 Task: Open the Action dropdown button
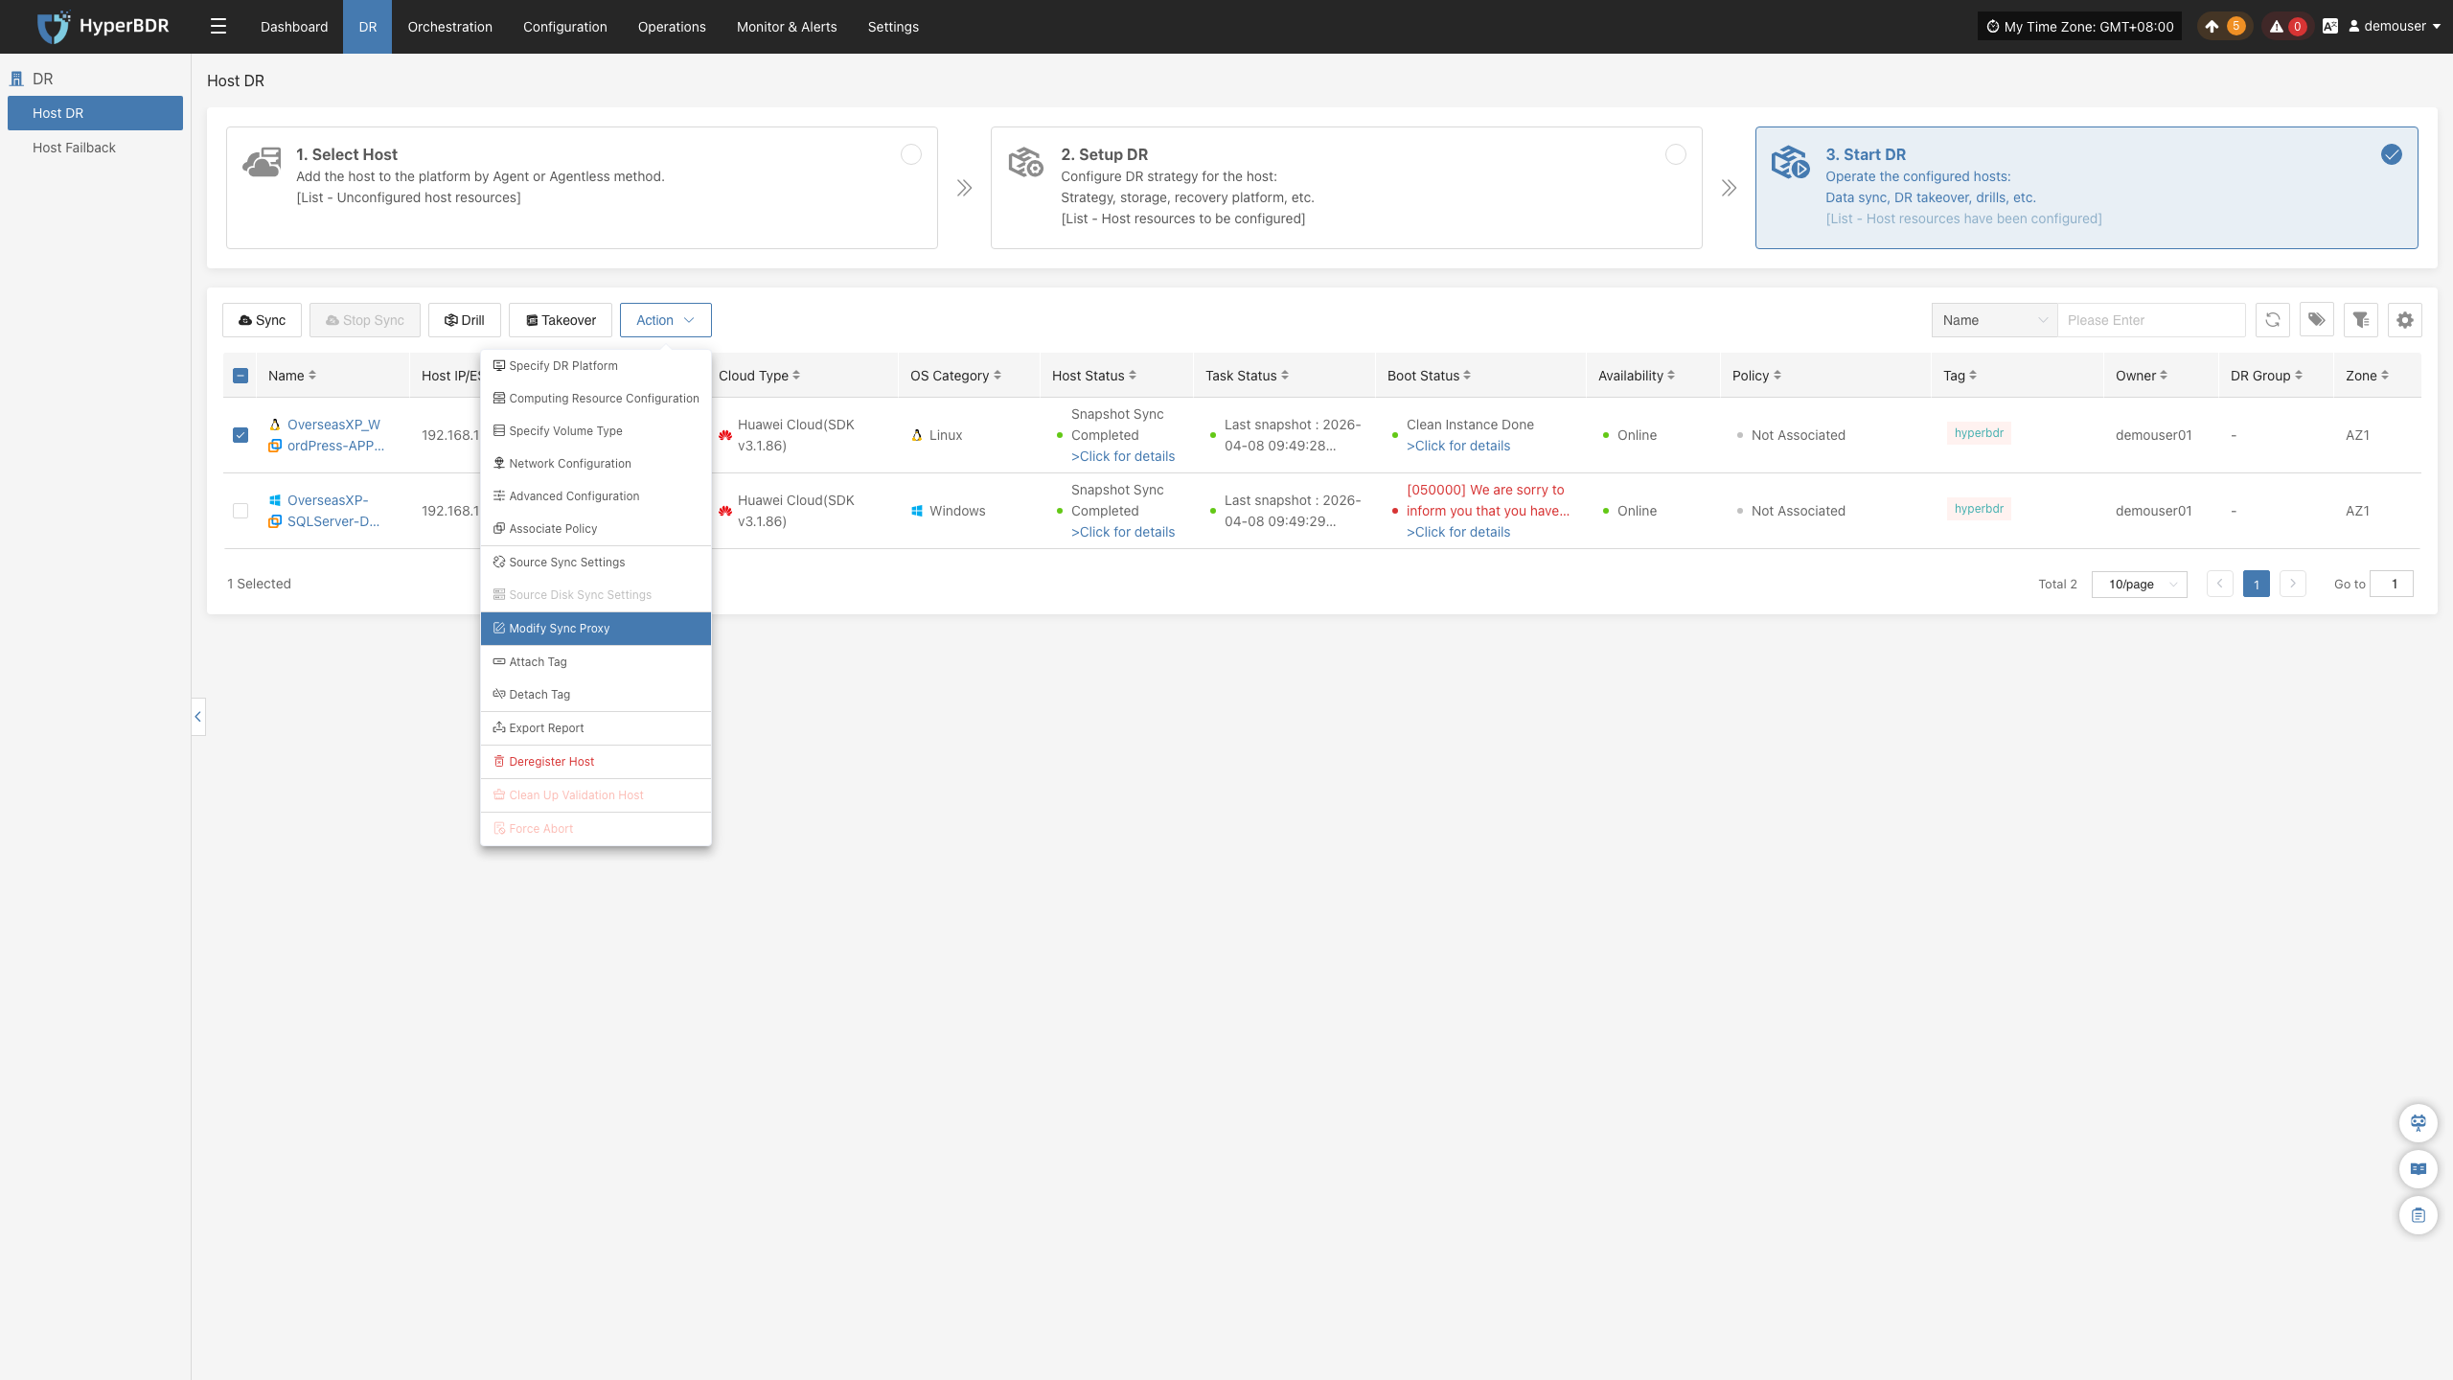[x=665, y=320]
